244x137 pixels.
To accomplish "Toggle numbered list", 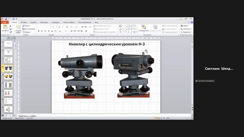I will 77,27.
